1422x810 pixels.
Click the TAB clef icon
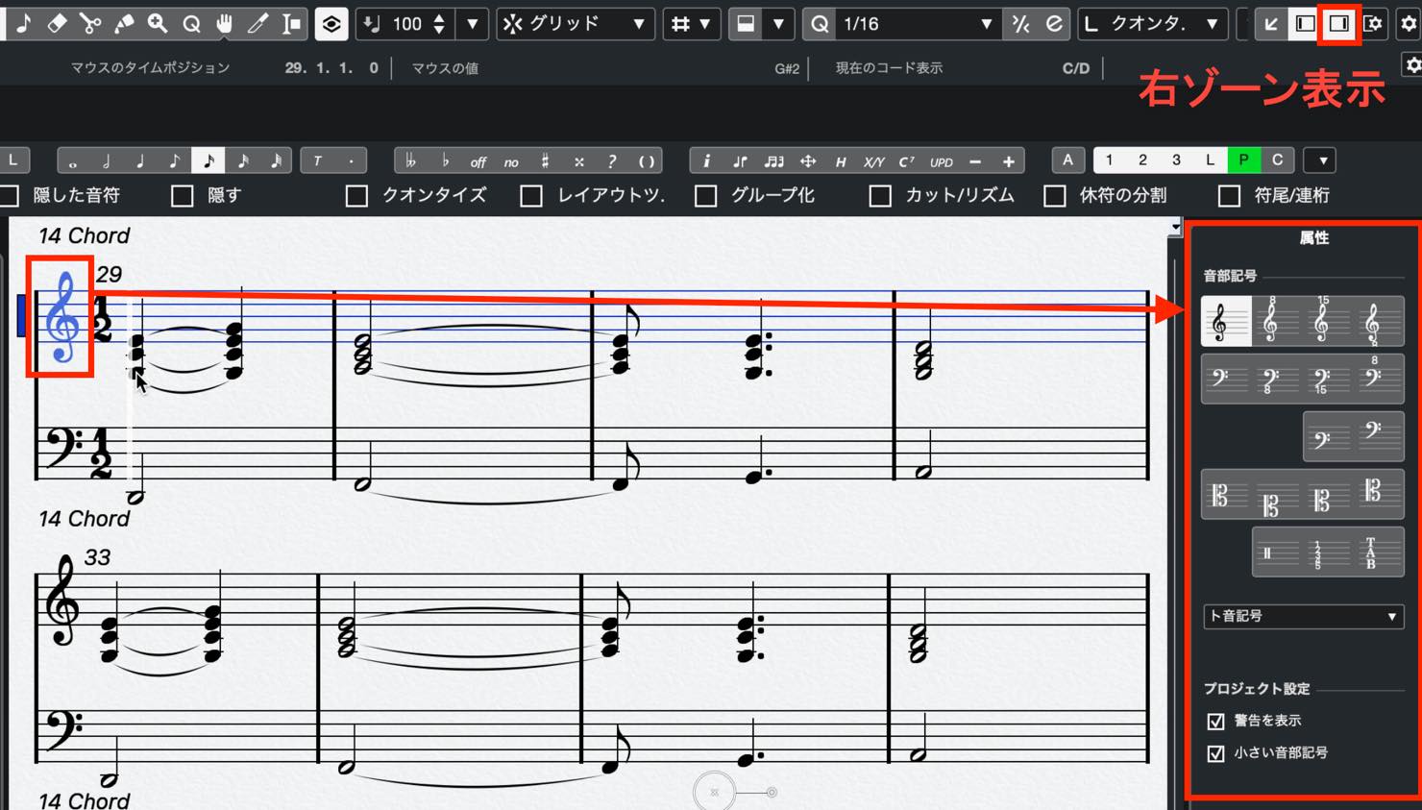(1371, 552)
